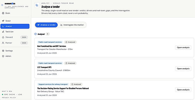Switch to Analyse a tender tab
195x100 pixels.
[46, 25]
